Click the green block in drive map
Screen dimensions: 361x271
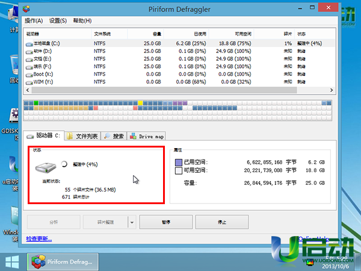point(36,103)
